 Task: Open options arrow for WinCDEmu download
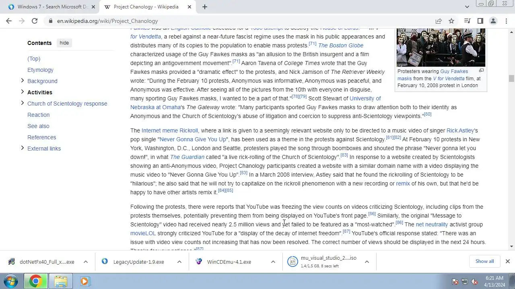(x=273, y=262)
